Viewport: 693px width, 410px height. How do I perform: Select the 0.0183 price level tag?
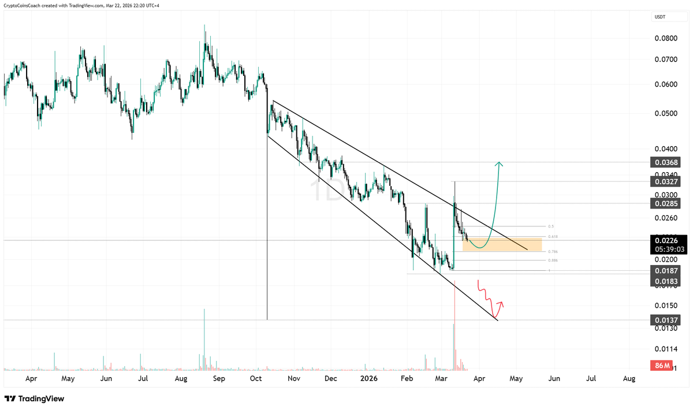click(x=665, y=281)
